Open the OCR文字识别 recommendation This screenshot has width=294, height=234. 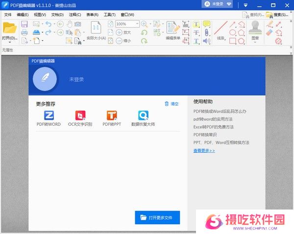[x=80, y=118]
